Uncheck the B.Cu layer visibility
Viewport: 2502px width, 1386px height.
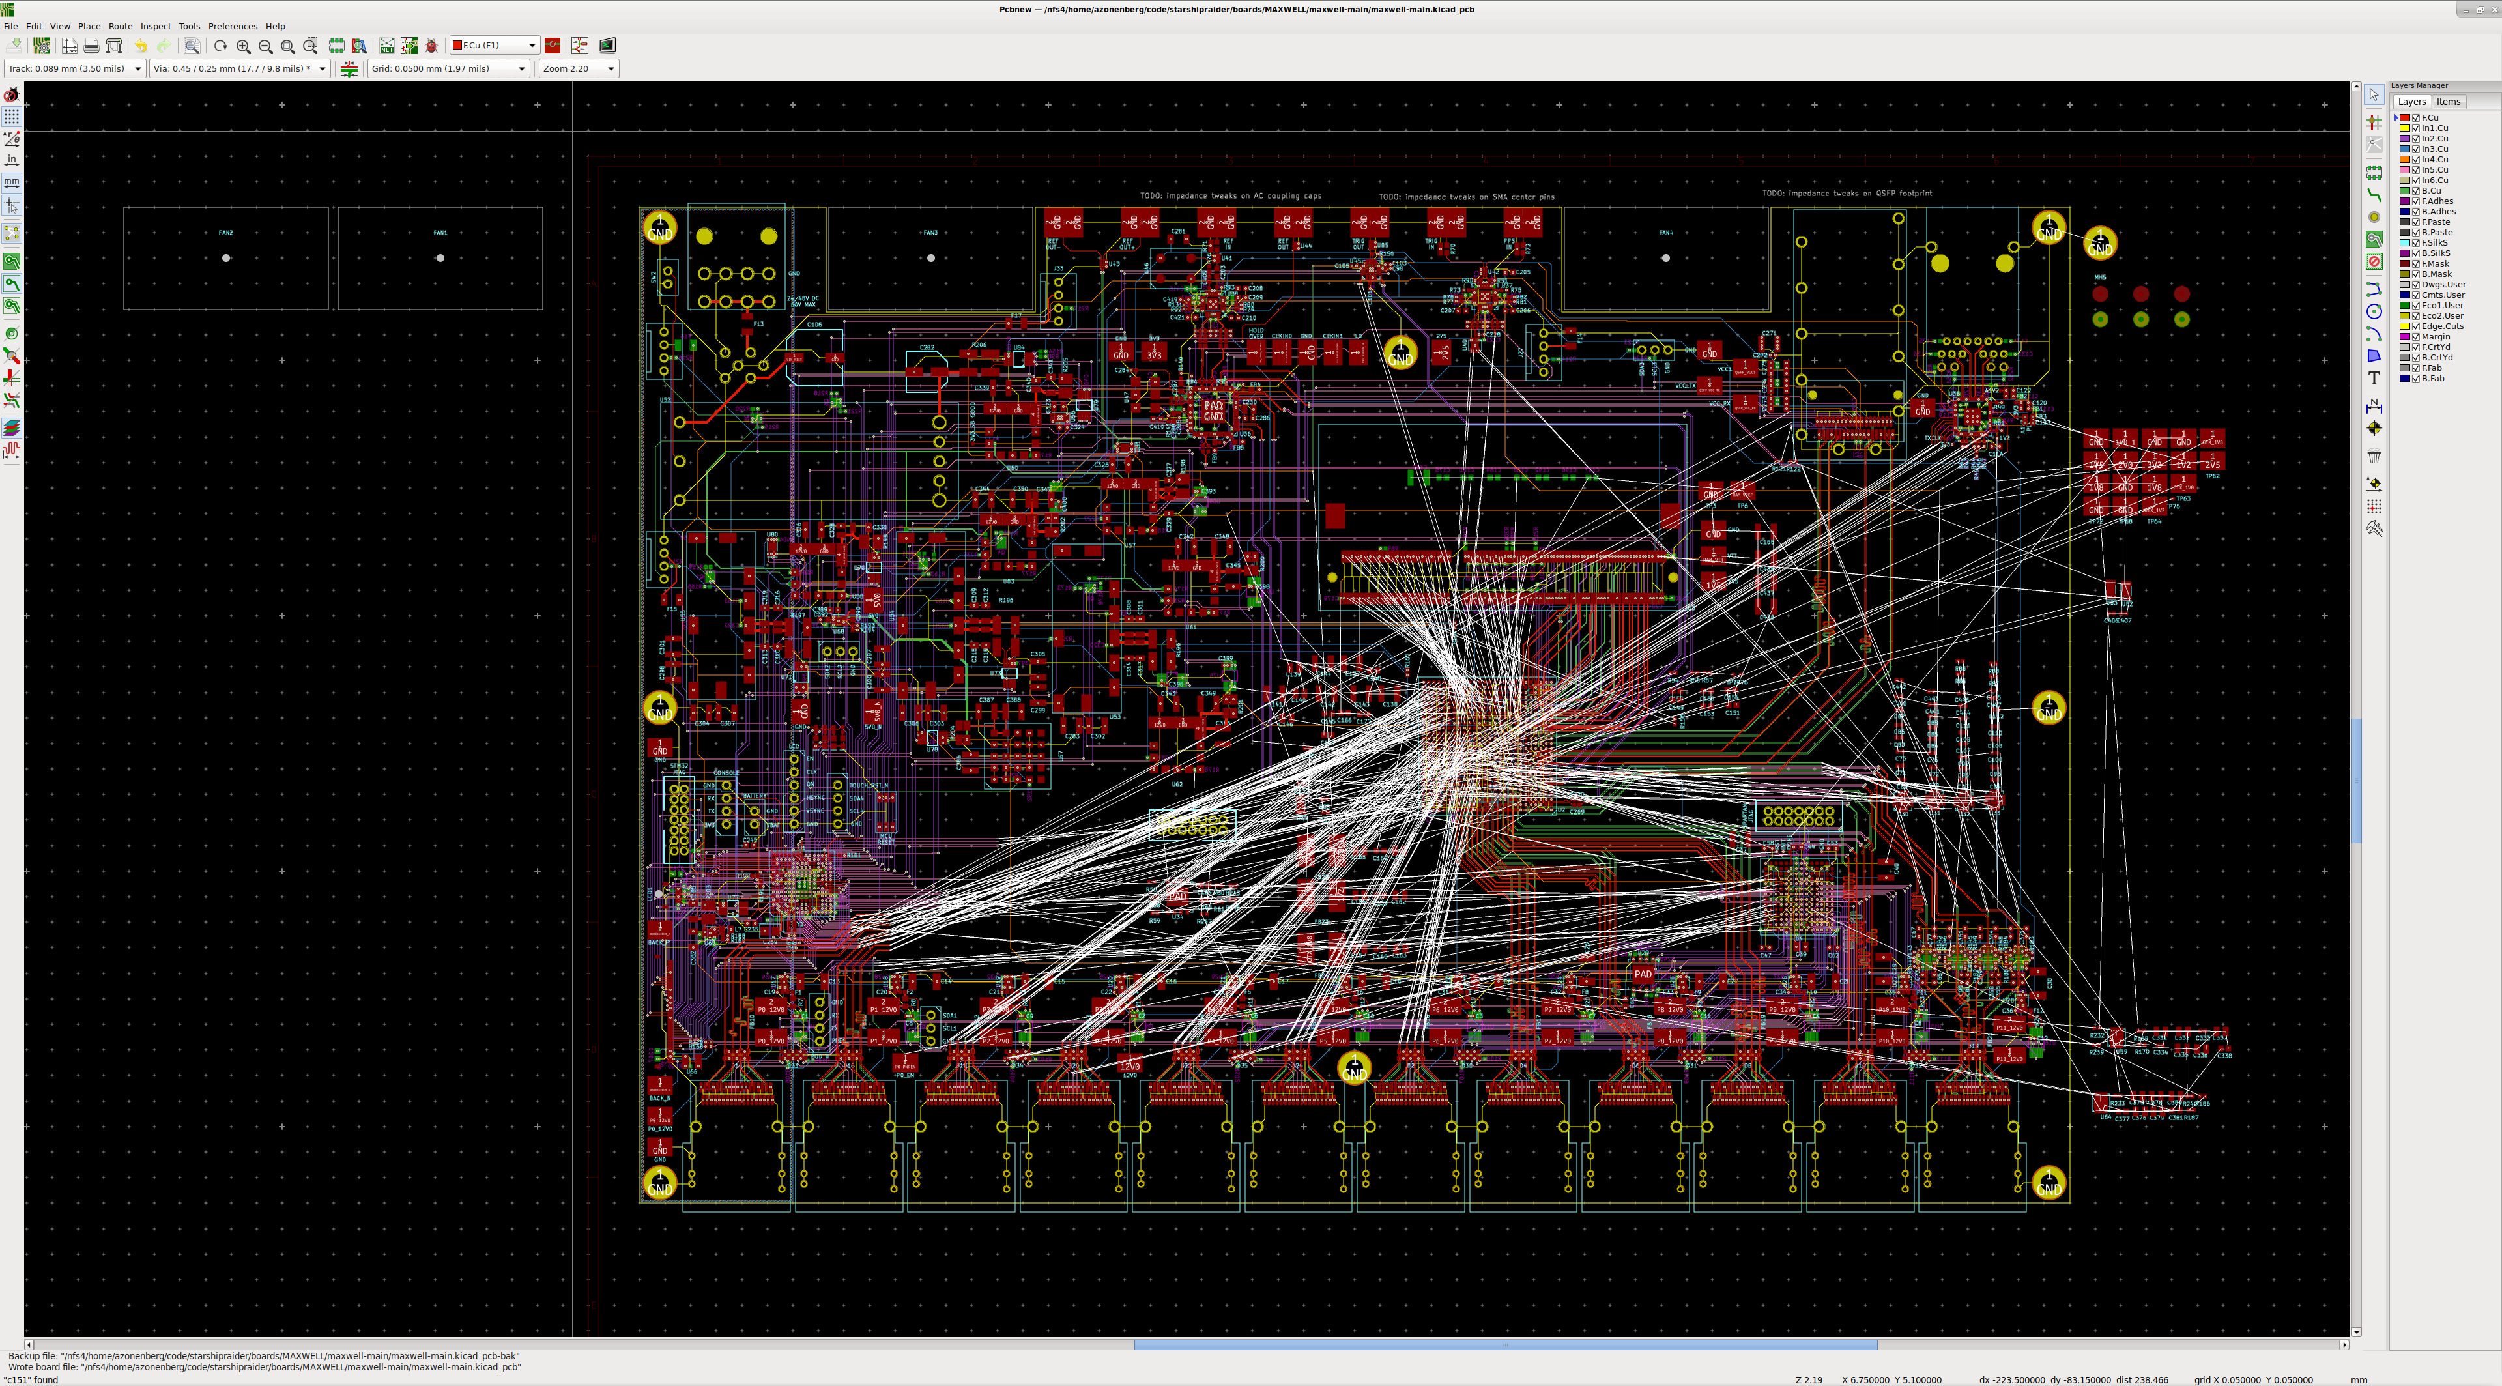(2415, 190)
